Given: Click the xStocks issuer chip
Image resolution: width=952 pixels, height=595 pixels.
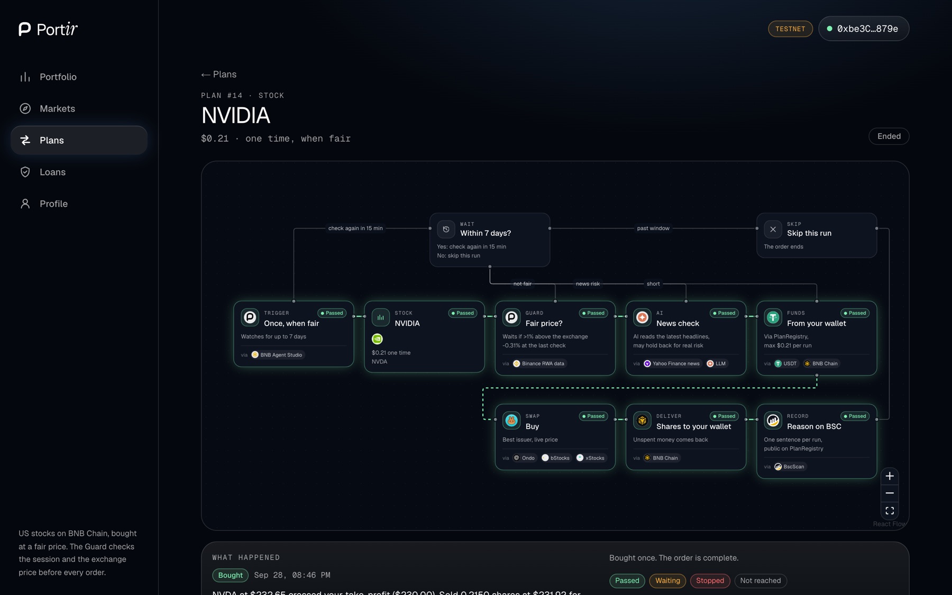Looking at the screenshot, I should pos(590,458).
